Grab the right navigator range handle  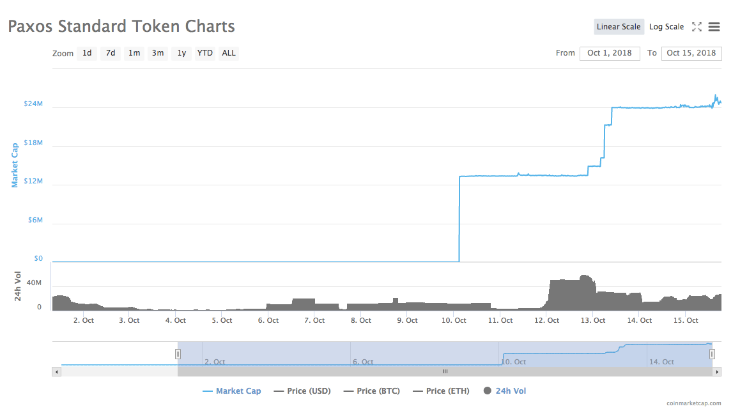(712, 354)
